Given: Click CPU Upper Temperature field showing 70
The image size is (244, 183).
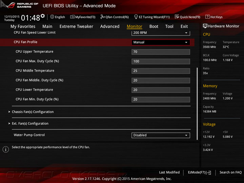Looking at the screenshot, I should pos(161,52).
